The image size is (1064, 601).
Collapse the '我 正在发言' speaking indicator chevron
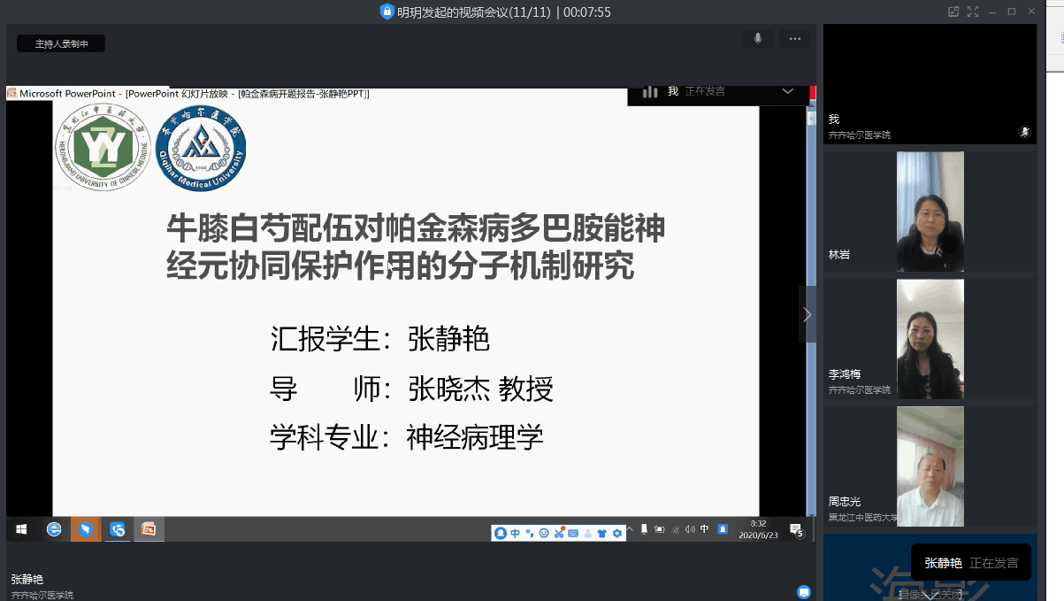click(x=787, y=91)
